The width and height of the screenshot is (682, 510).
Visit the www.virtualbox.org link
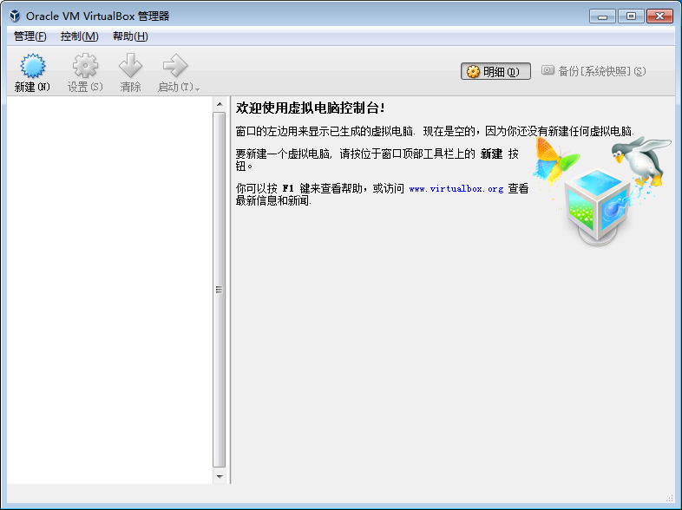(x=456, y=189)
